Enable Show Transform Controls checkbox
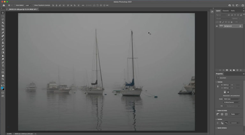 click(33, 5)
